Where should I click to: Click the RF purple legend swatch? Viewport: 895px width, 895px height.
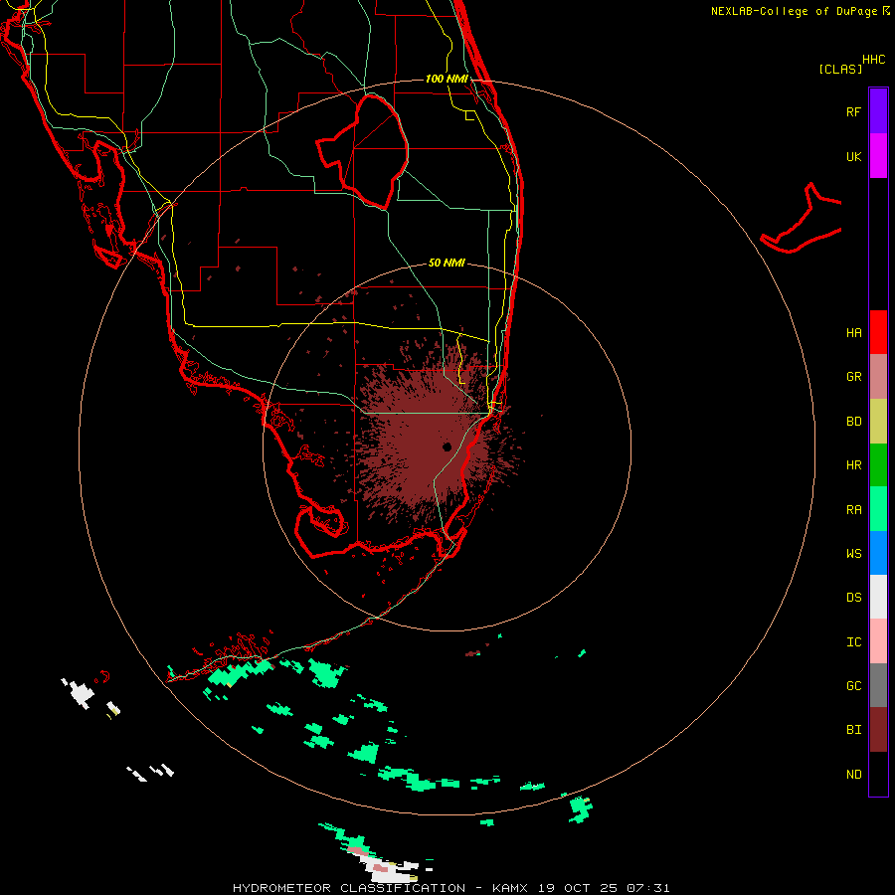[878, 111]
